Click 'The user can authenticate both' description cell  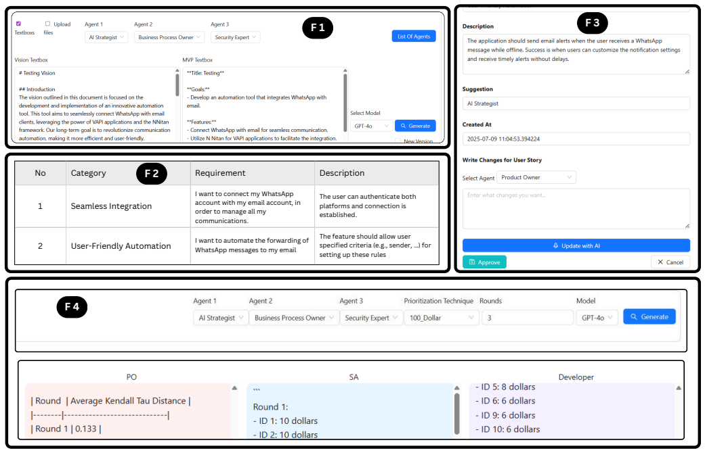click(x=377, y=206)
